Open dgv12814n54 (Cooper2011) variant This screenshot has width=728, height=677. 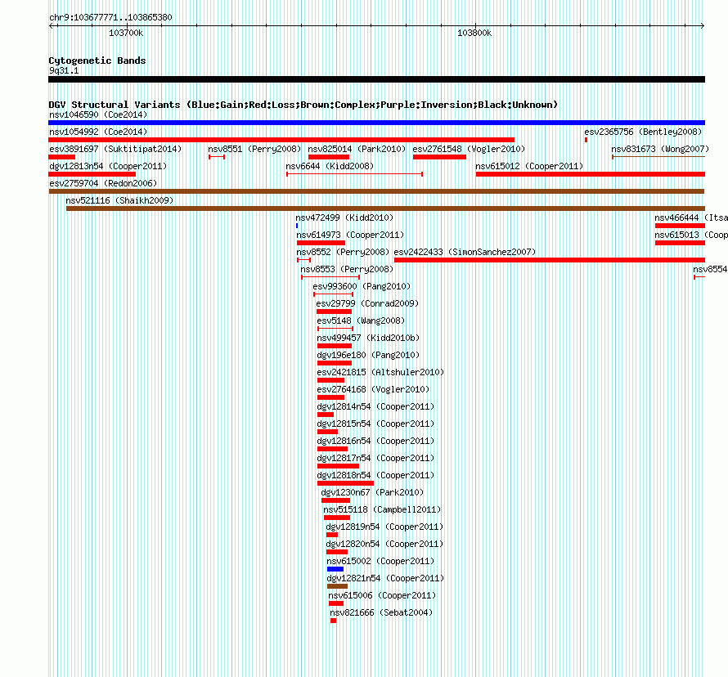point(375,406)
